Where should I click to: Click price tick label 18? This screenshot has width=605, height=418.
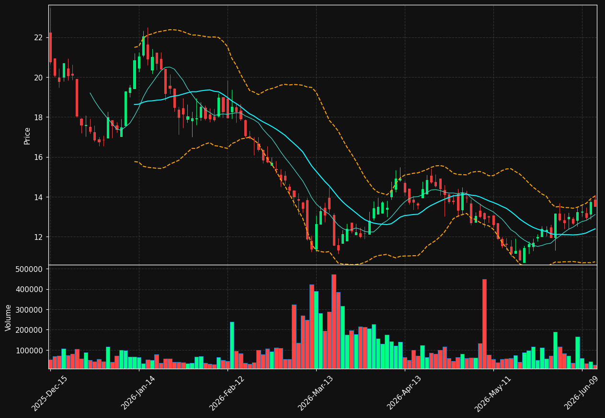(x=38, y=117)
